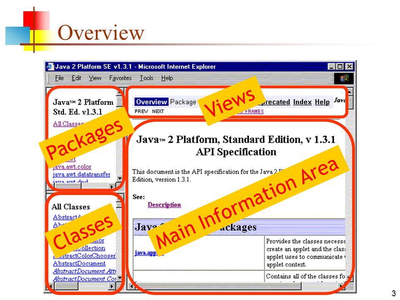Close the Internet Explorer window

coord(349,67)
